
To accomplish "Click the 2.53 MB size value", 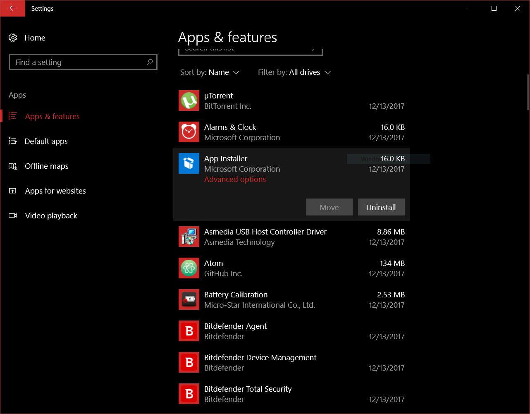I will [x=391, y=295].
